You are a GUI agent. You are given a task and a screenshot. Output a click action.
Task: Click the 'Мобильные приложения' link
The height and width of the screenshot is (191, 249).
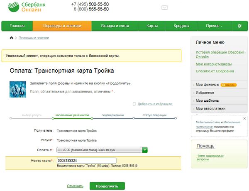[x=218, y=125]
